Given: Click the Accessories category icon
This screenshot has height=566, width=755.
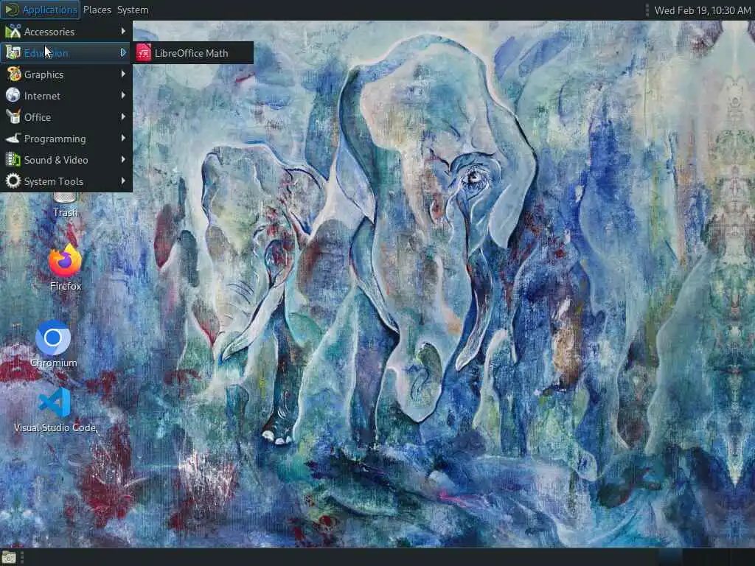Looking at the screenshot, I should tap(13, 32).
